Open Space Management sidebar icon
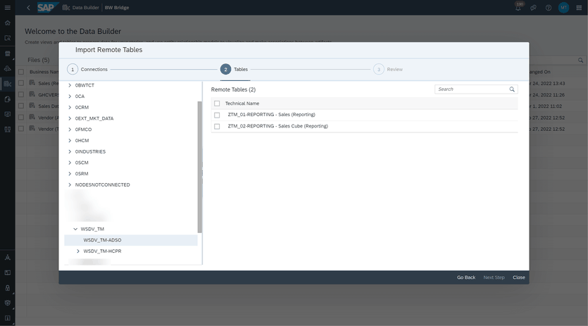Screen dimensions: 588x326 (x=8, y=257)
